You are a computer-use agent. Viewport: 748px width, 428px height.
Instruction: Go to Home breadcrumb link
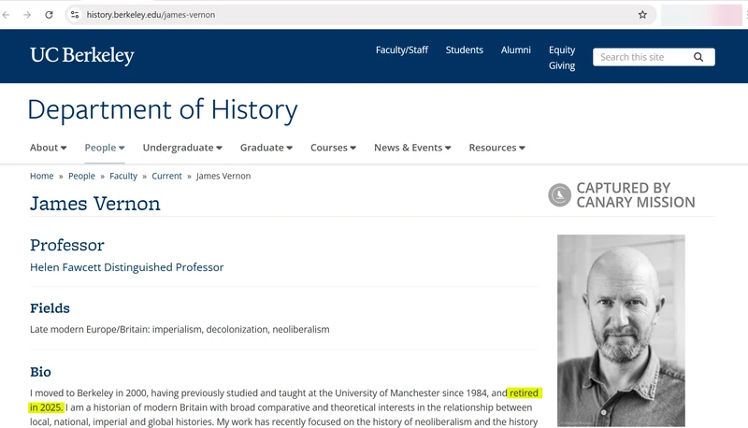[41, 176]
